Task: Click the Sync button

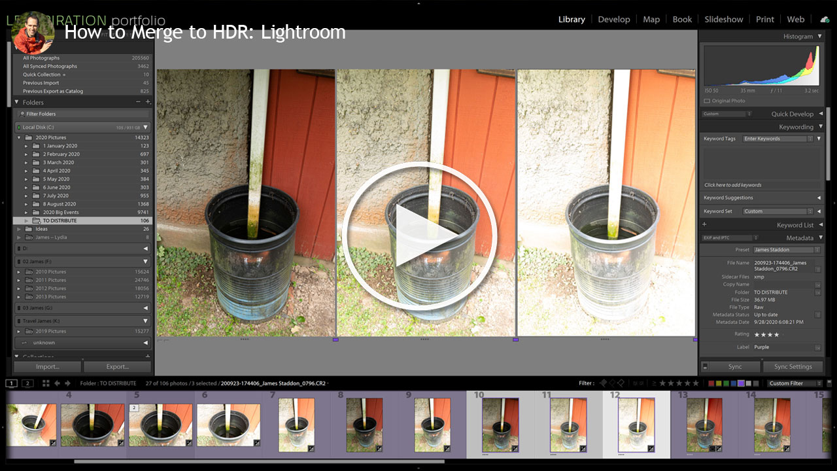Action: [x=735, y=367]
